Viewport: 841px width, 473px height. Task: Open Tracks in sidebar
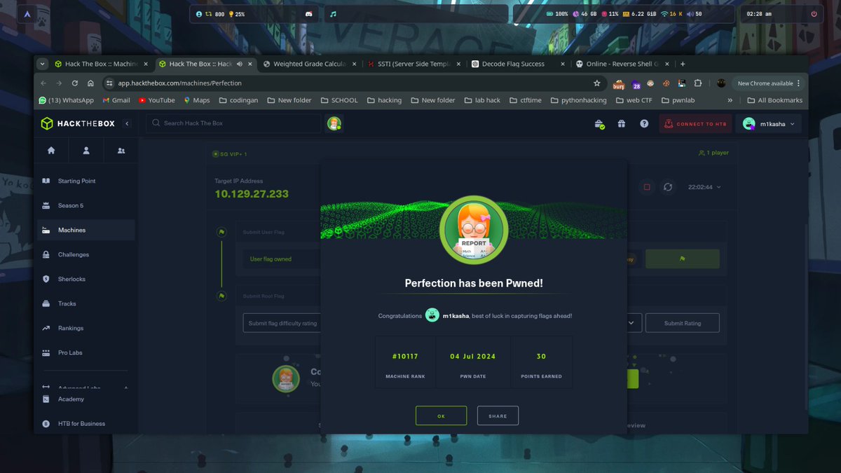(86, 303)
